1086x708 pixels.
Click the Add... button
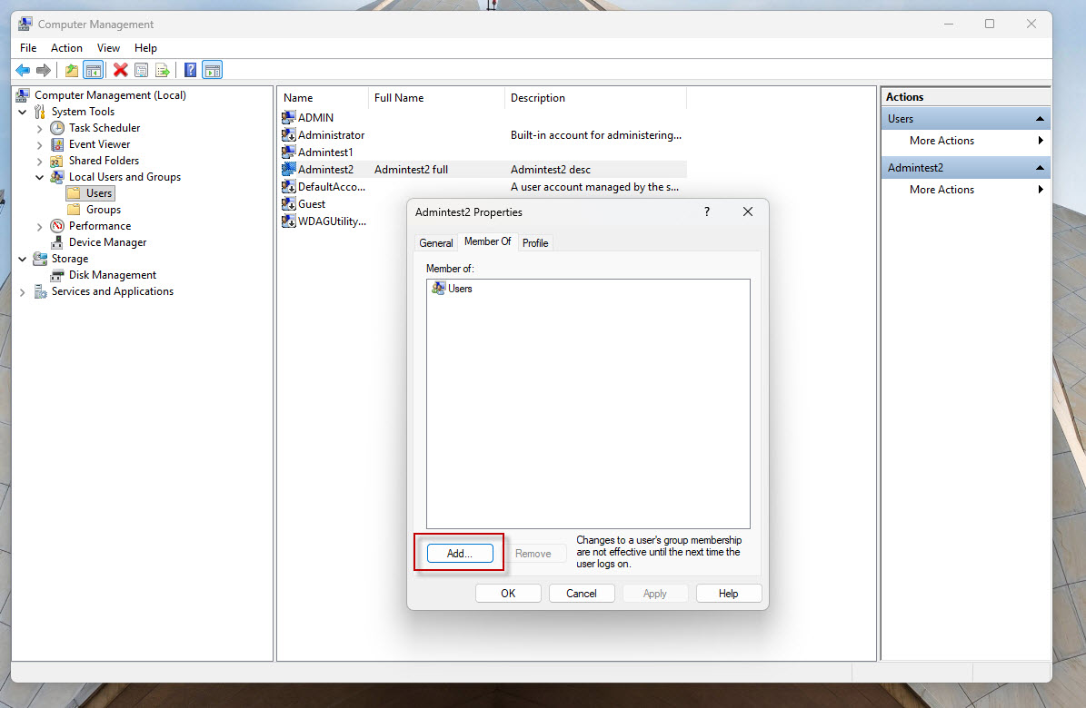[x=460, y=553]
